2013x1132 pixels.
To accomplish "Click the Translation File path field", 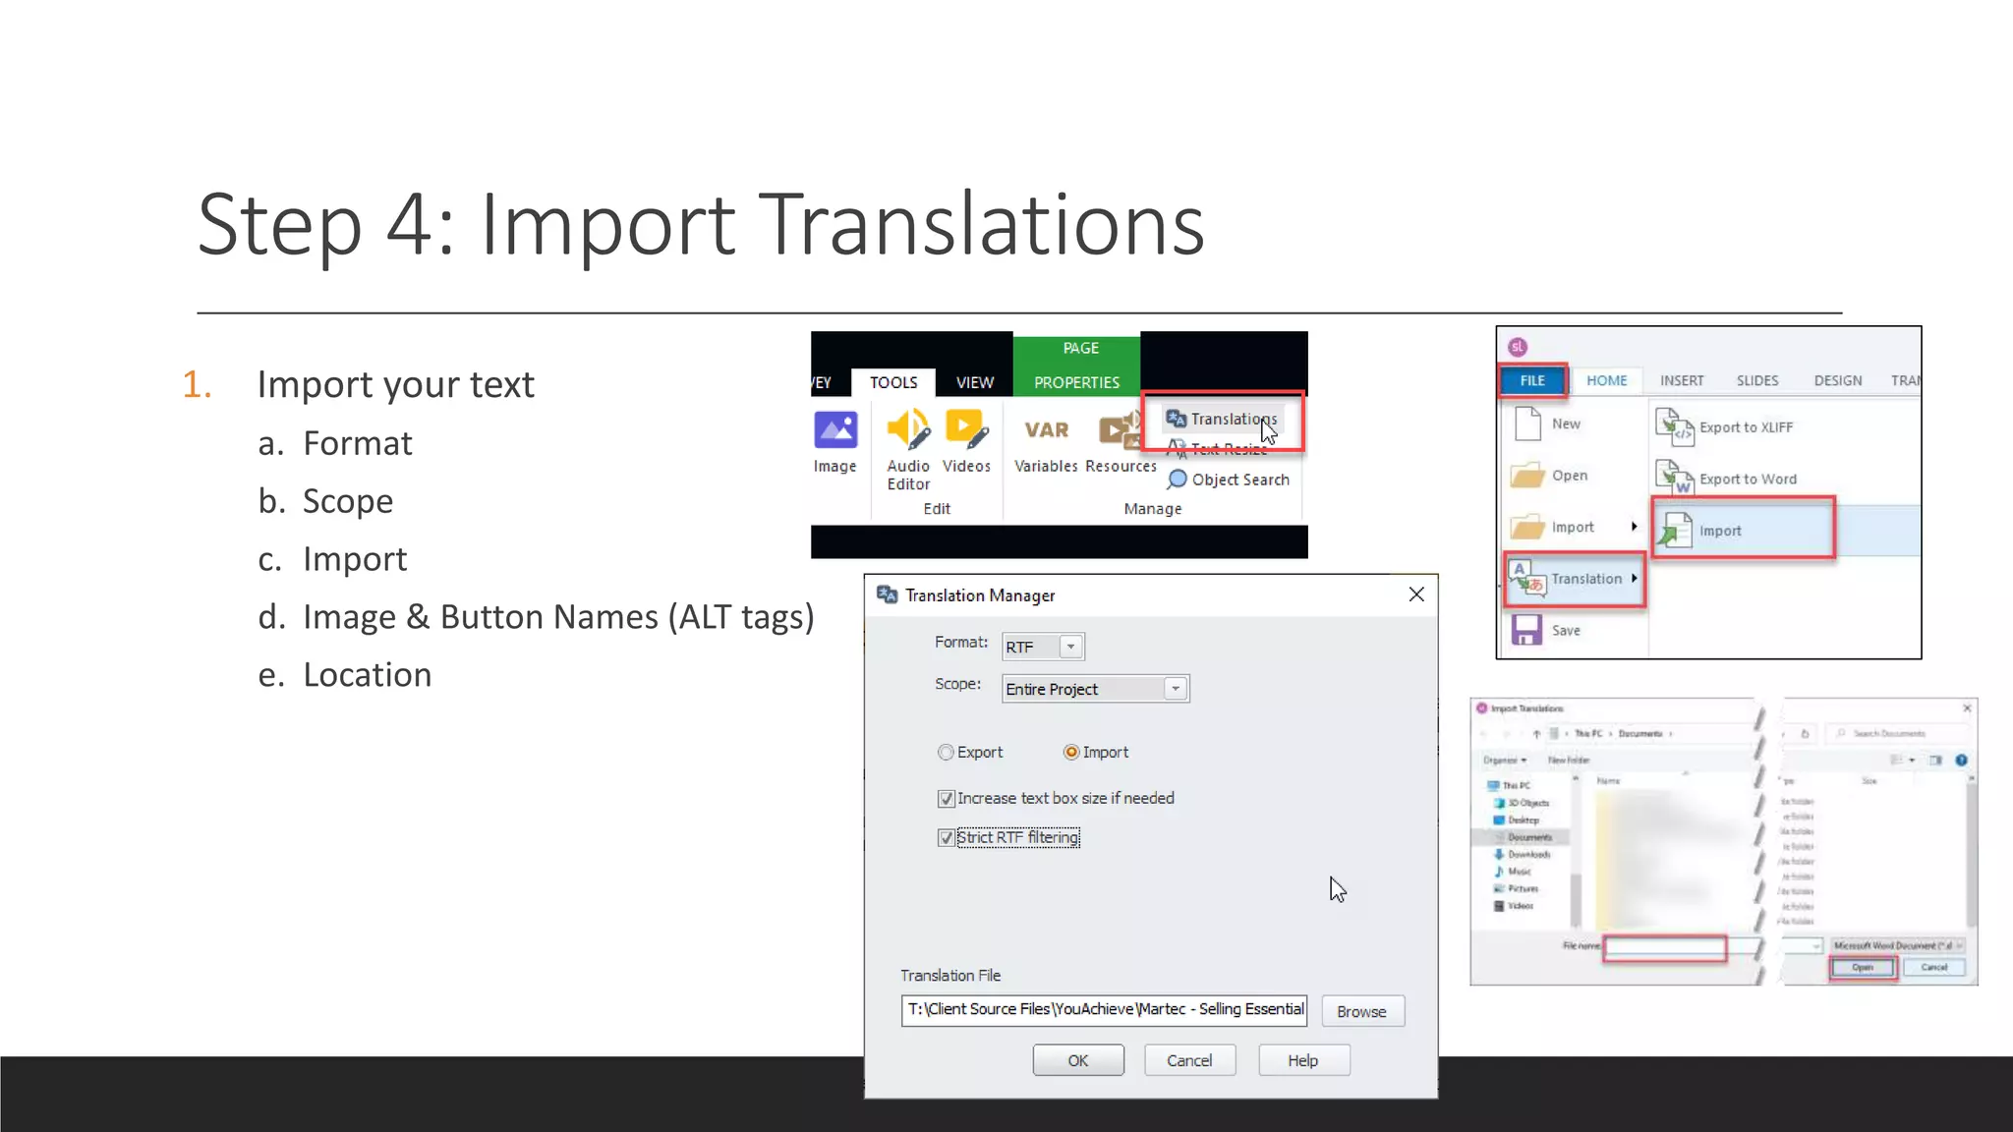I will point(1103,1010).
